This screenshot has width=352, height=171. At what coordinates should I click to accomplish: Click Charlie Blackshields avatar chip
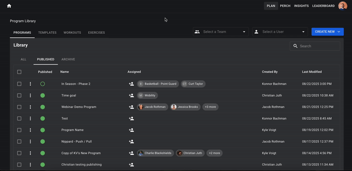pos(155,153)
